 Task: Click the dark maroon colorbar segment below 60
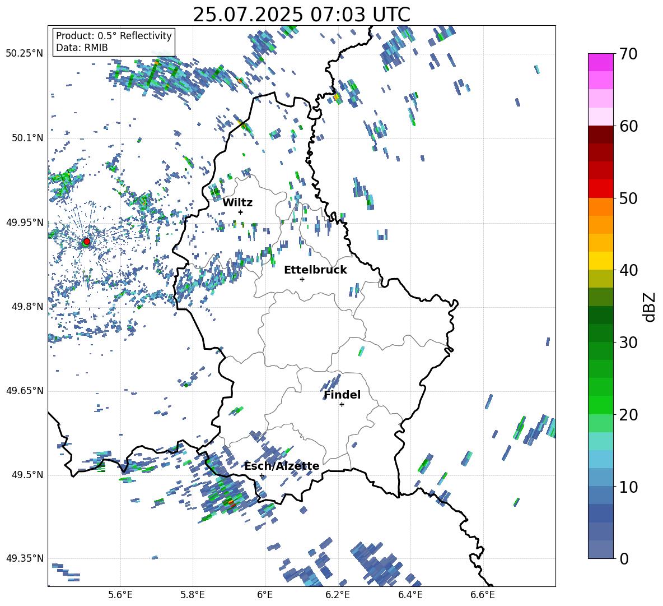[x=601, y=135]
